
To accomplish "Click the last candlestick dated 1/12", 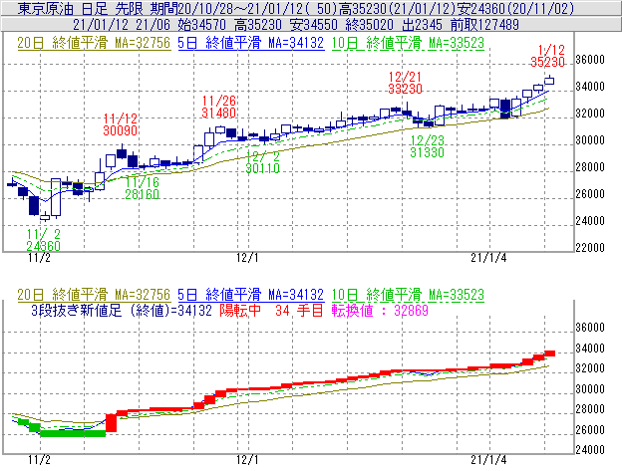I will (549, 81).
